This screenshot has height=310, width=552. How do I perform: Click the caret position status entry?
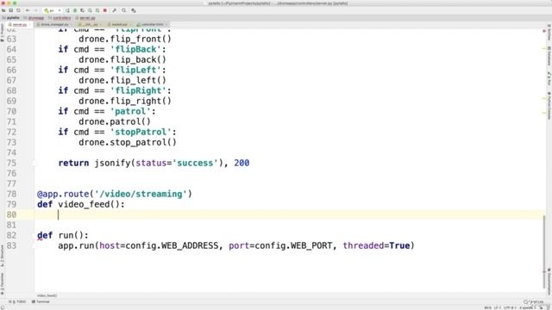coord(487,307)
